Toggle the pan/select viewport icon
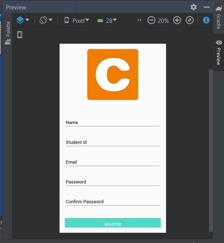 click(20, 35)
